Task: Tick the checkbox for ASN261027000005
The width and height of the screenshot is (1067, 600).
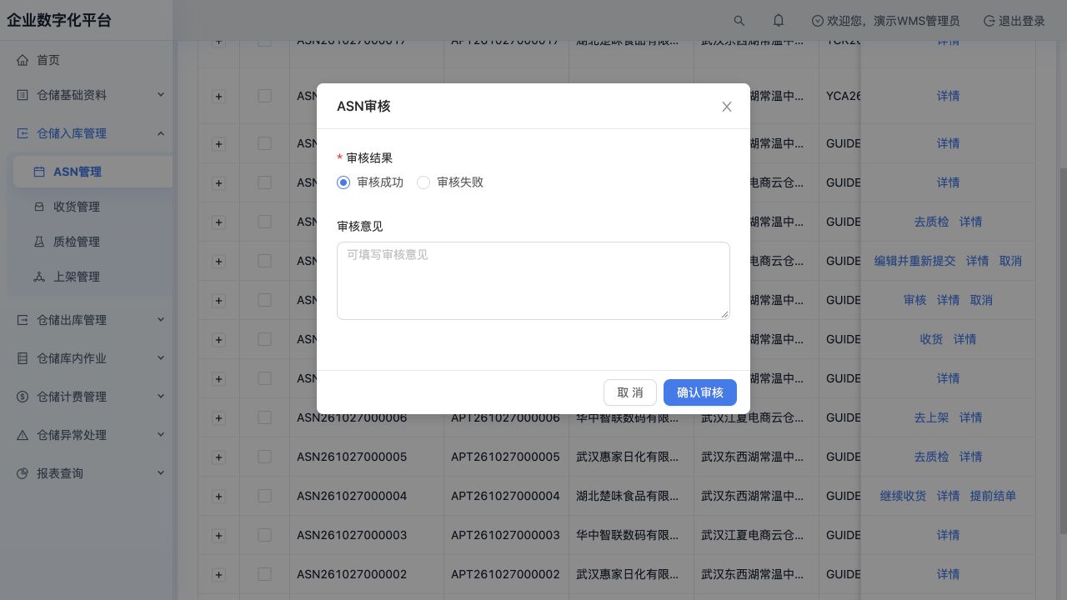Action: [264, 457]
